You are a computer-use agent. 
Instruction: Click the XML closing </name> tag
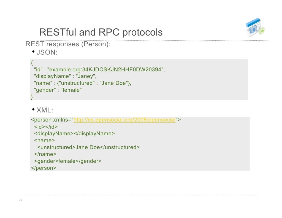coord(45,154)
